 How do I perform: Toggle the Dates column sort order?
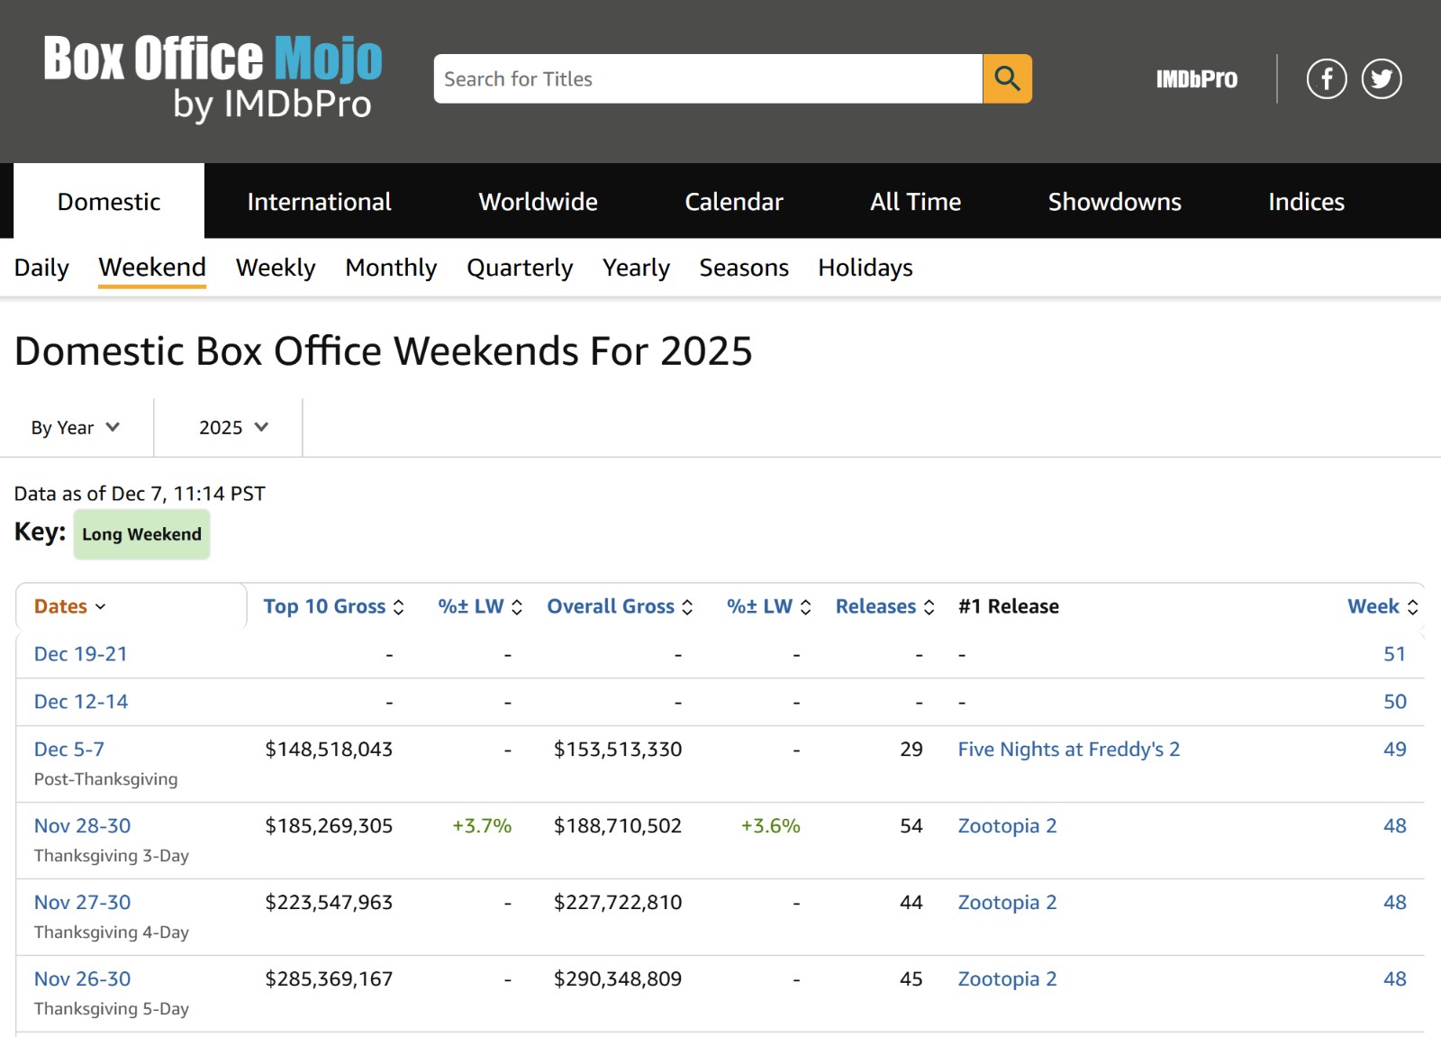click(x=70, y=606)
